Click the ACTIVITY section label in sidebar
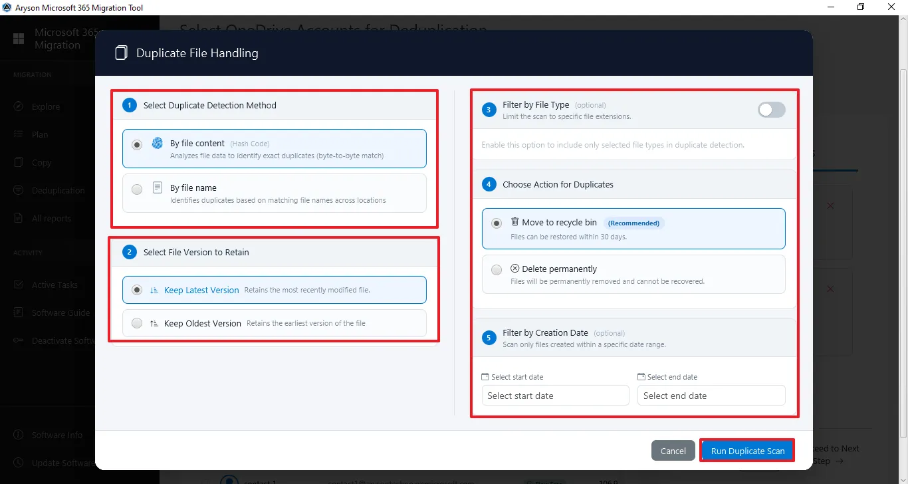 pyautogui.click(x=28, y=253)
